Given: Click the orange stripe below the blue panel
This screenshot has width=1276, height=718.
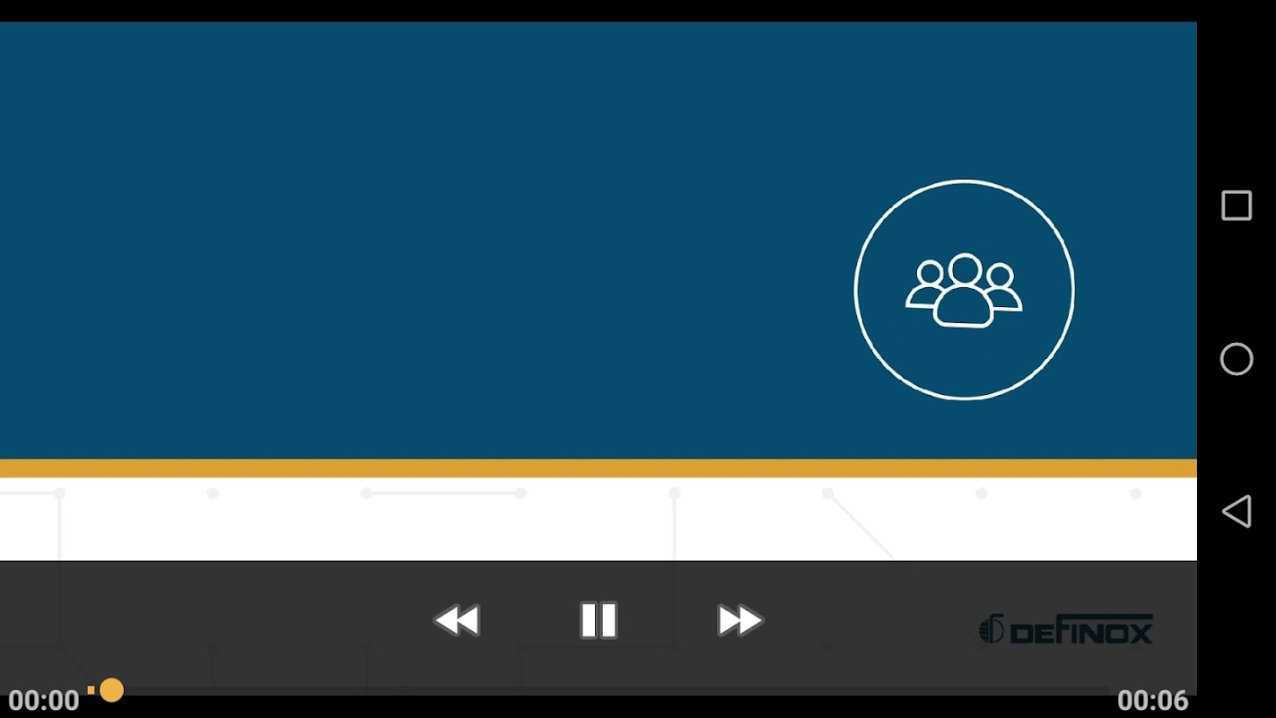Looking at the screenshot, I should click(599, 468).
